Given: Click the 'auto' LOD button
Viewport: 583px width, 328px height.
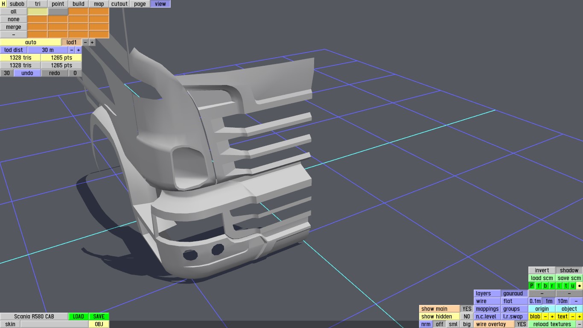Looking at the screenshot, I should coord(31,42).
